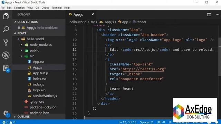Click UTF-8 encoding in status bar
Screen dimensions: 221x124
(161, 122)
